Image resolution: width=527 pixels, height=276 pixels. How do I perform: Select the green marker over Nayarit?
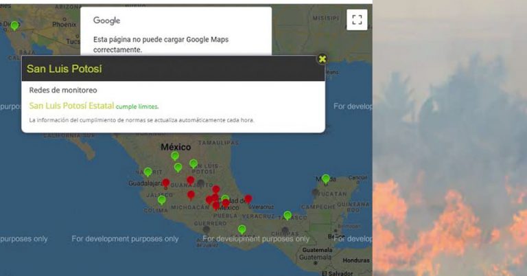148,172
